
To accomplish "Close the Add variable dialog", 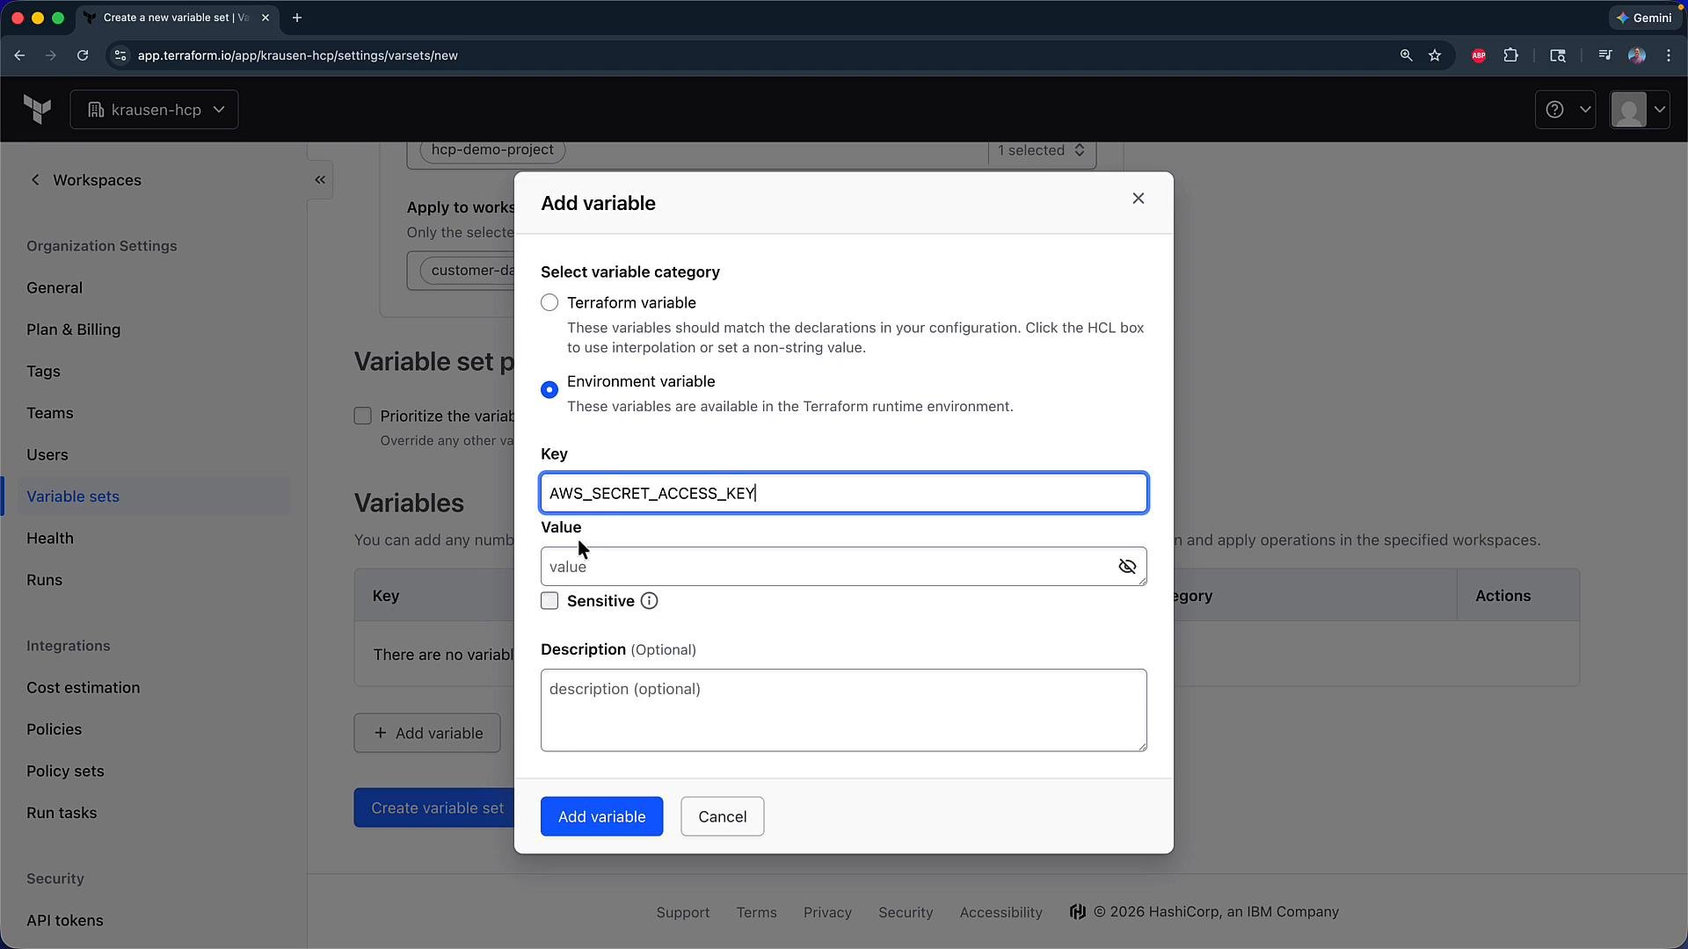I will coord(1139,199).
